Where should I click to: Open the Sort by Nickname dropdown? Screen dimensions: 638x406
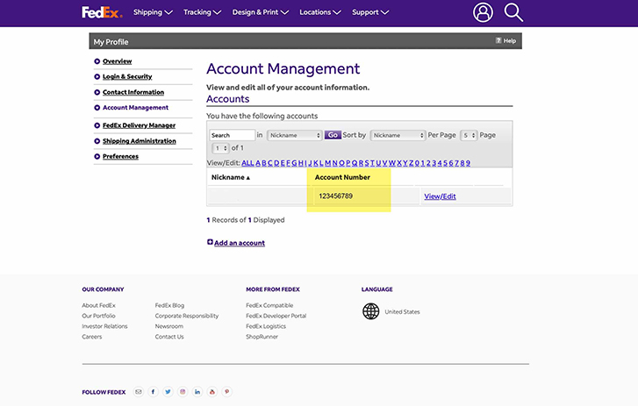coord(398,135)
